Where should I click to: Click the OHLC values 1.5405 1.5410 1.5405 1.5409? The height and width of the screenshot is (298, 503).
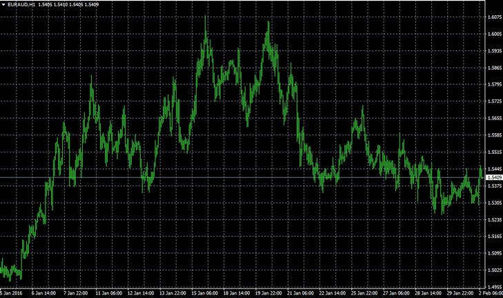coord(64,4)
